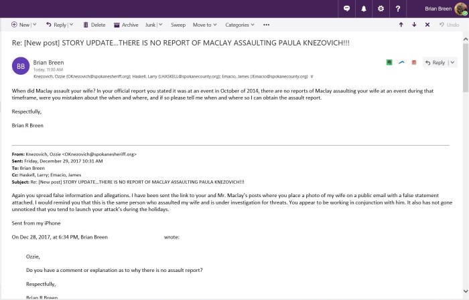
Task: Click scrollbar down arrow
Action: point(466,291)
